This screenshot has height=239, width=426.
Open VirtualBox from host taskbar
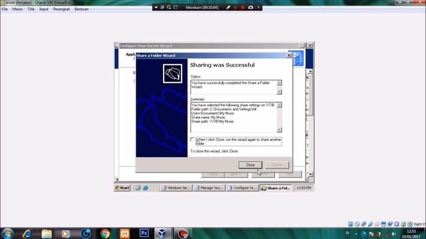tap(162, 234)
